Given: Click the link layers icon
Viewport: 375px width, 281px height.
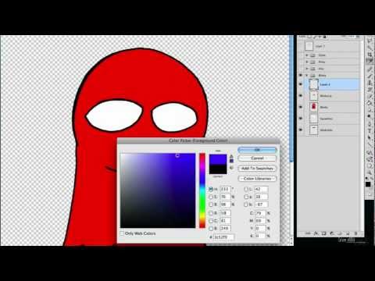Looking at the screenshot, I should pos(308,233).
